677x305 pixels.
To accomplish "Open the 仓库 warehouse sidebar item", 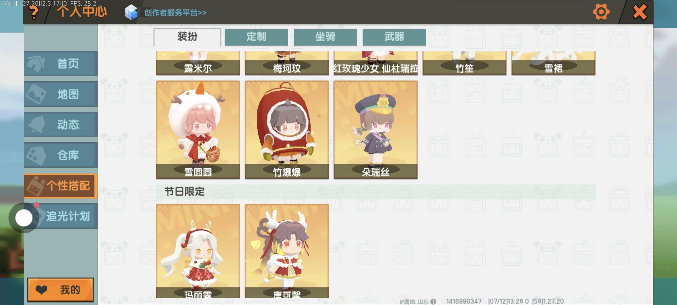I will point(61,155).
